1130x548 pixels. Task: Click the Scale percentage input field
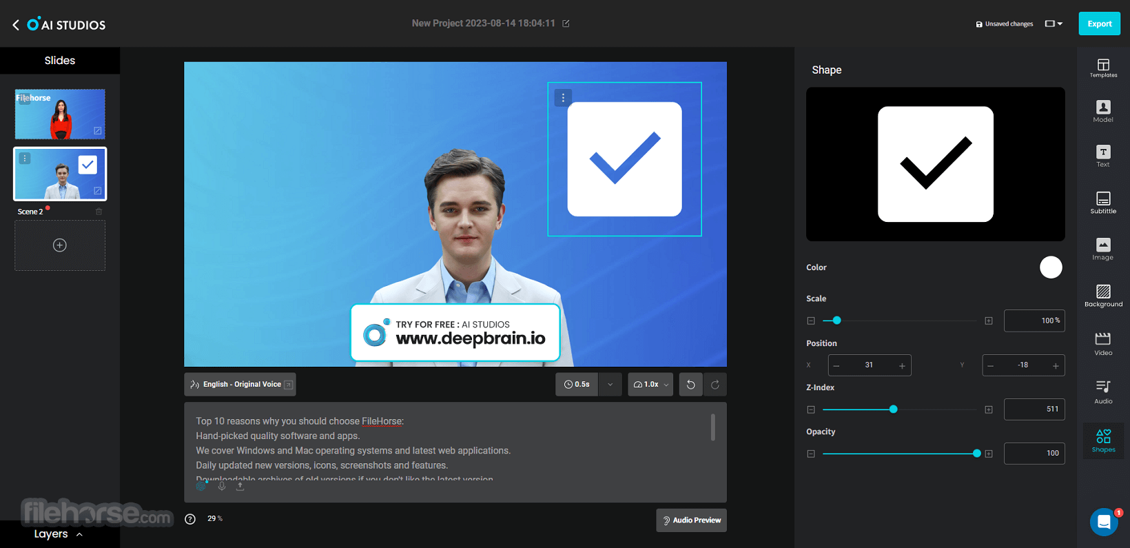pos(1034,321)
